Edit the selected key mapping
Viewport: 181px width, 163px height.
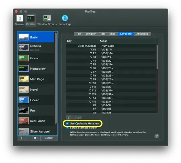point(79,118)
